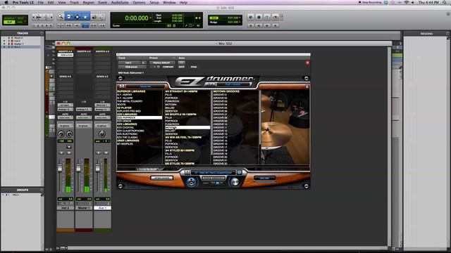This screenshot has width=451, height=253.
Task: Solo the Inst 2 track
Action: [x=61, y=153]
